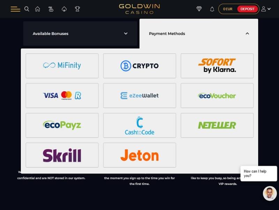This screenshot has height=210, width=279.
Task: Choose the Neteller payment option
Action: click(x=217, y=125)
